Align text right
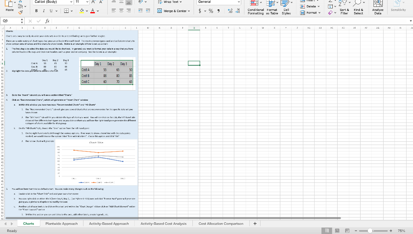 pyautogui.click(x=129, y=11)
